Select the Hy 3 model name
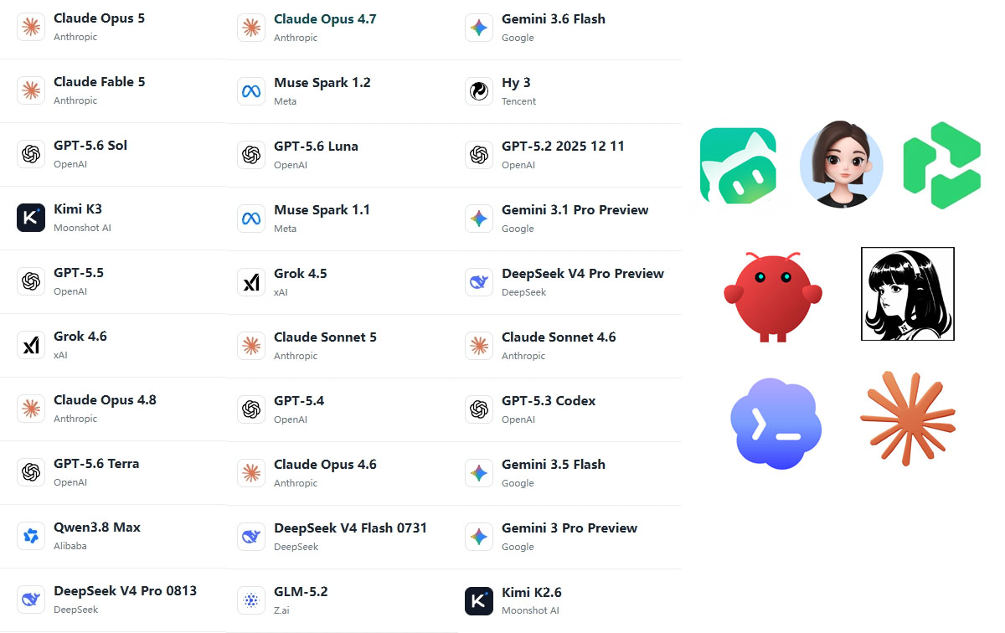The image size is (1005, 633). click(516, 83)
